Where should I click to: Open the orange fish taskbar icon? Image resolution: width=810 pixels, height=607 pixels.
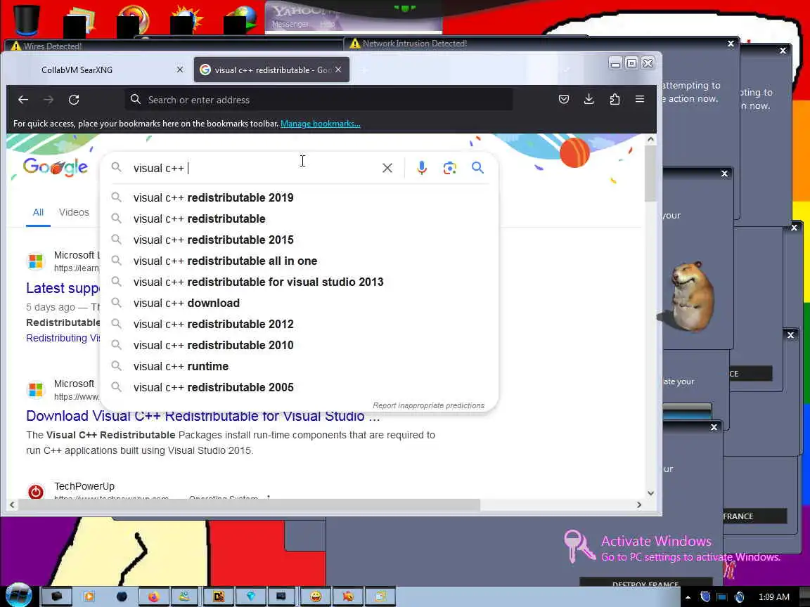347,596
